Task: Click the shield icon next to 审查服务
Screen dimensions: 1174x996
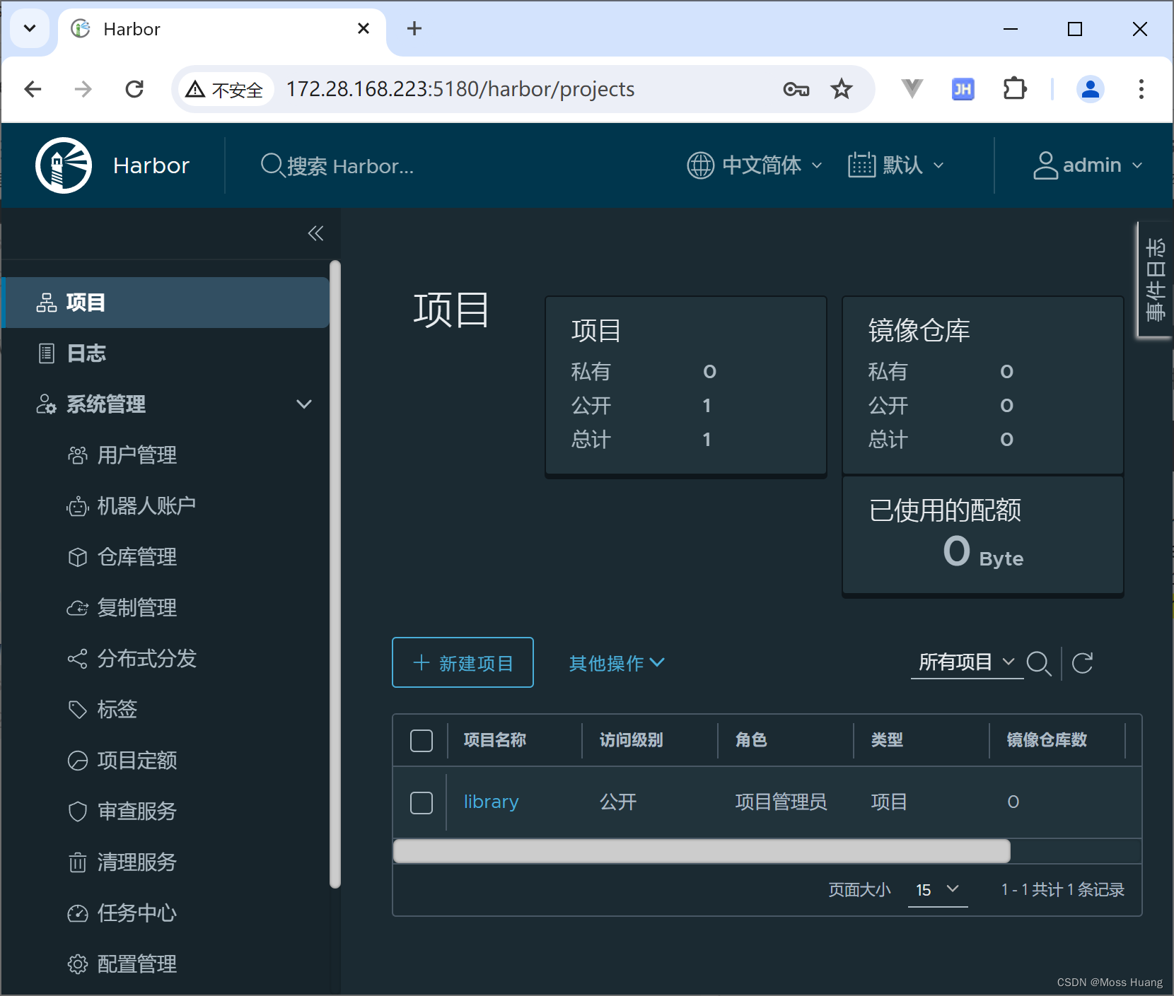Action: pos(78,812)
